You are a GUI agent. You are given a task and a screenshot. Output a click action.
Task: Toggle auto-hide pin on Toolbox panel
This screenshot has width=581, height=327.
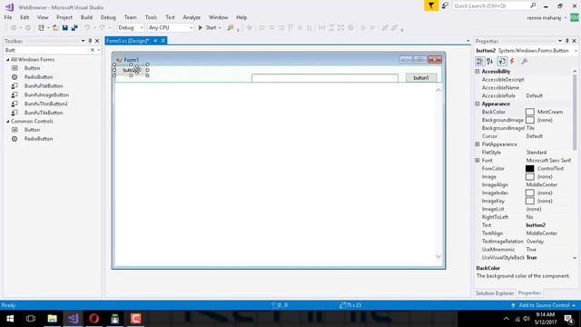[90, 41]
